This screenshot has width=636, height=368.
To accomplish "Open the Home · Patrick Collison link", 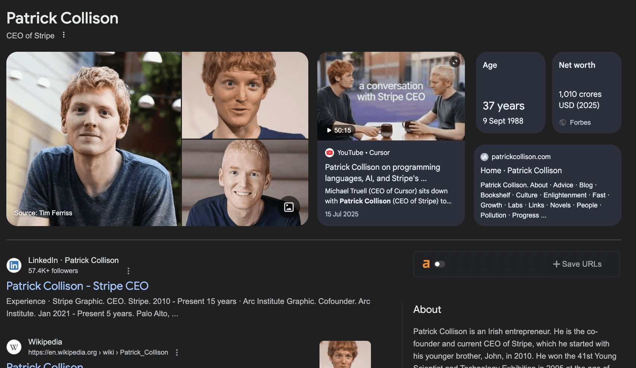I will coord(521,171).
